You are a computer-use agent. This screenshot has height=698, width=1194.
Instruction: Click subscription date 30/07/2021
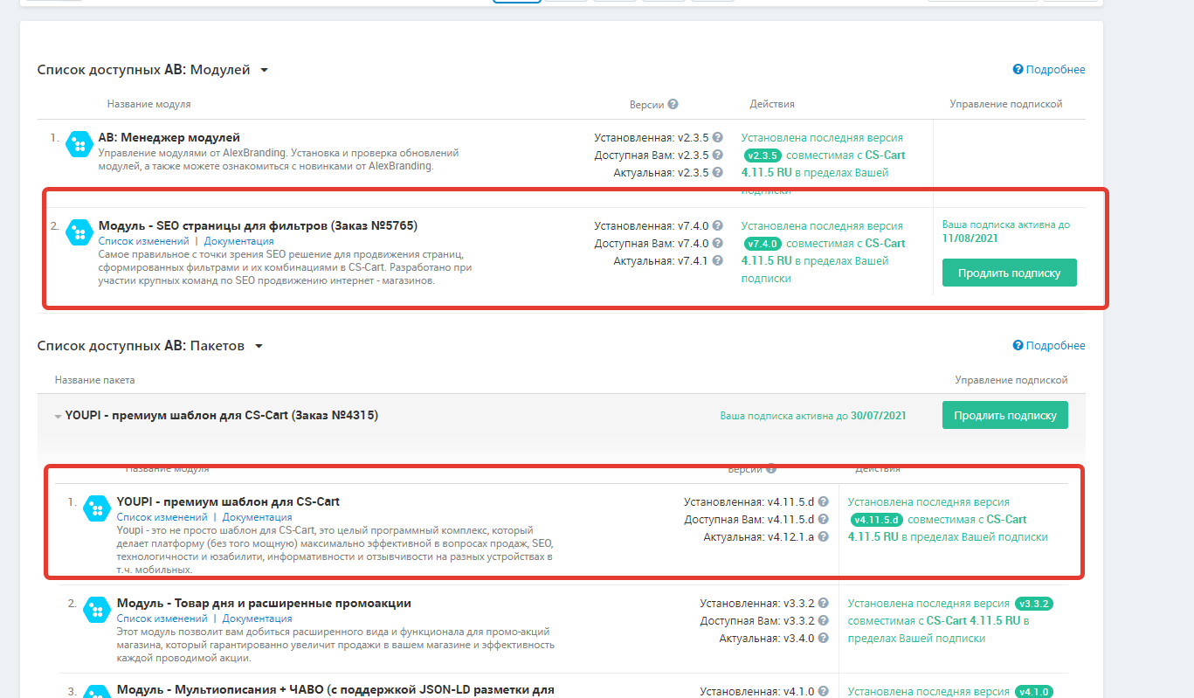[879, 416]
